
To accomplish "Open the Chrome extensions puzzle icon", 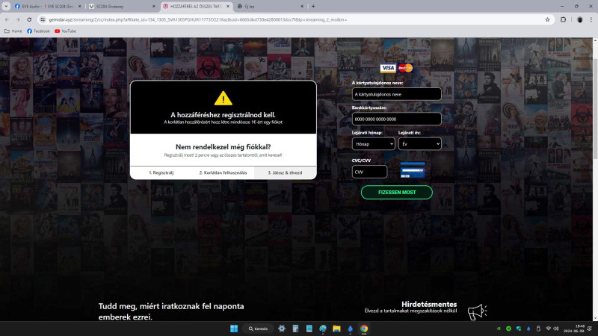I will click(x=564, y=19).
